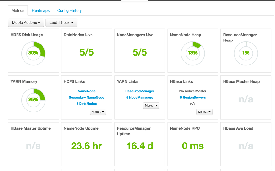Open the ResourceManager link

tap(140, 91)
